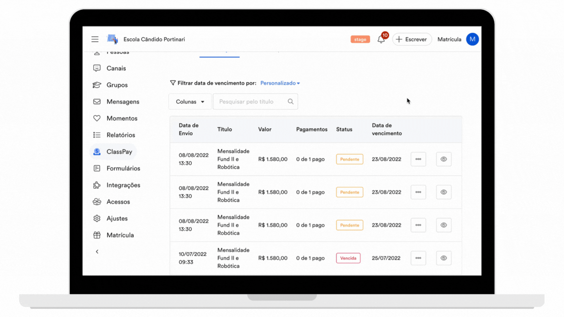Open the three-dots menu for the 25/07/2022 charge
The width and height of the screenshot is (564, 317).
418,258
